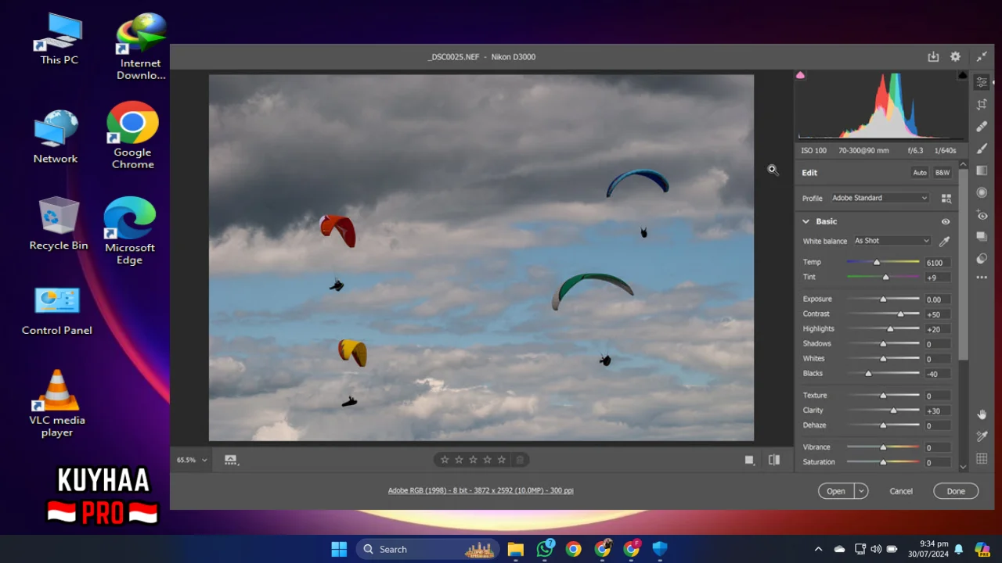Collapse the Basic panel section
The height and width of the screenshot is (563, 1002).
click(806, 222)
